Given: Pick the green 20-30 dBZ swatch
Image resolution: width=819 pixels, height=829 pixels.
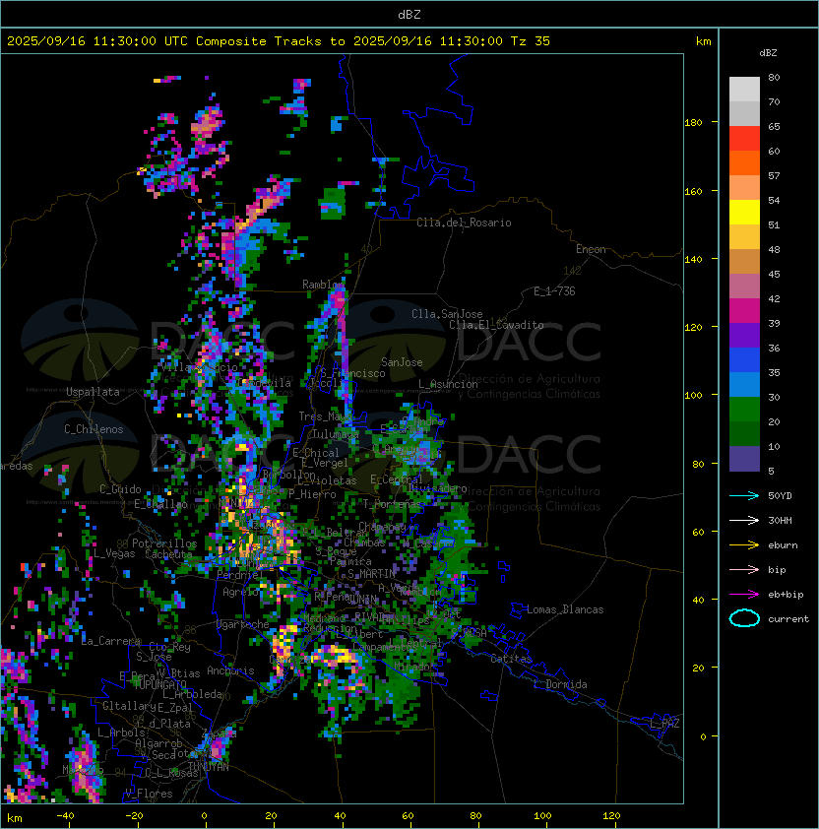Looking at the screenshot, I should click(x=744, y=410).
